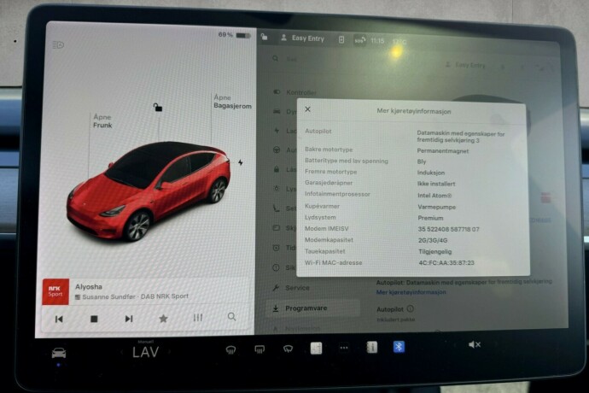Close the Mer kjøretøyinformasjon dialog
The width and height of the screenshot is (589, 393).
(307, 109)
